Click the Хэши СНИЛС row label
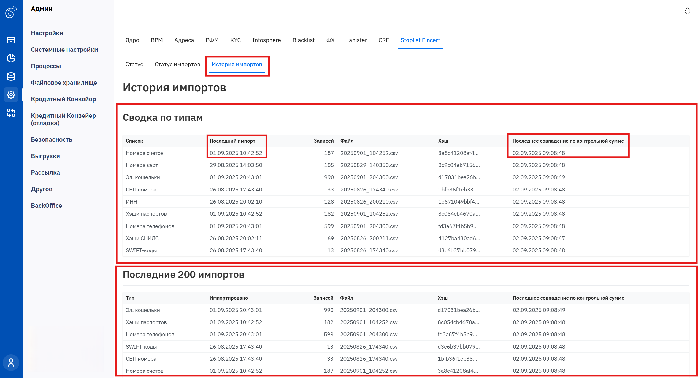Screen dimensions: 698x378 pyautogui.click(x=142, y=238)
